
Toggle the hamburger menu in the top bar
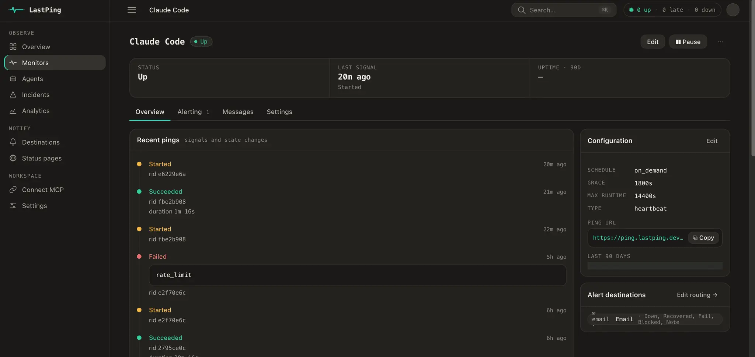click(x=132, y=10)
